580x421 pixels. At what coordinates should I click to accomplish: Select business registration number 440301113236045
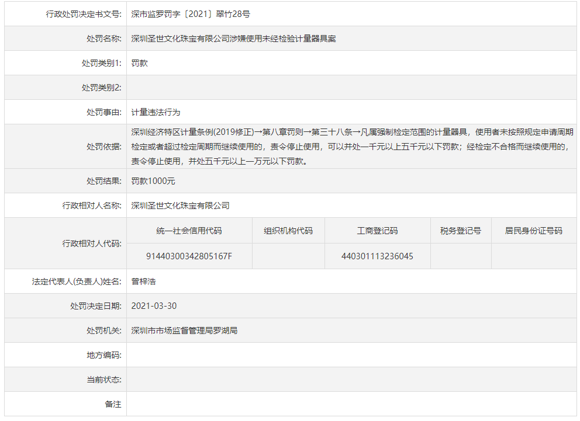point(377,256)
